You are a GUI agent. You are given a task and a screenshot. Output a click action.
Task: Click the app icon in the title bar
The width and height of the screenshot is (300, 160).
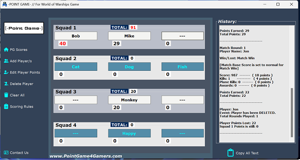tap(5, 4)
